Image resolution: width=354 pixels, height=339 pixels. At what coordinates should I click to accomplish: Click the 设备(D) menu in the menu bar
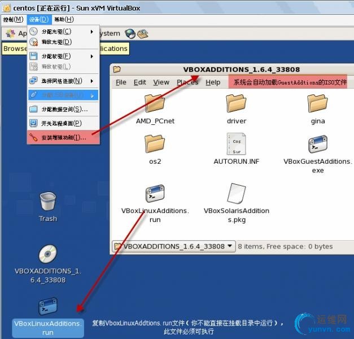coord(39,20)
